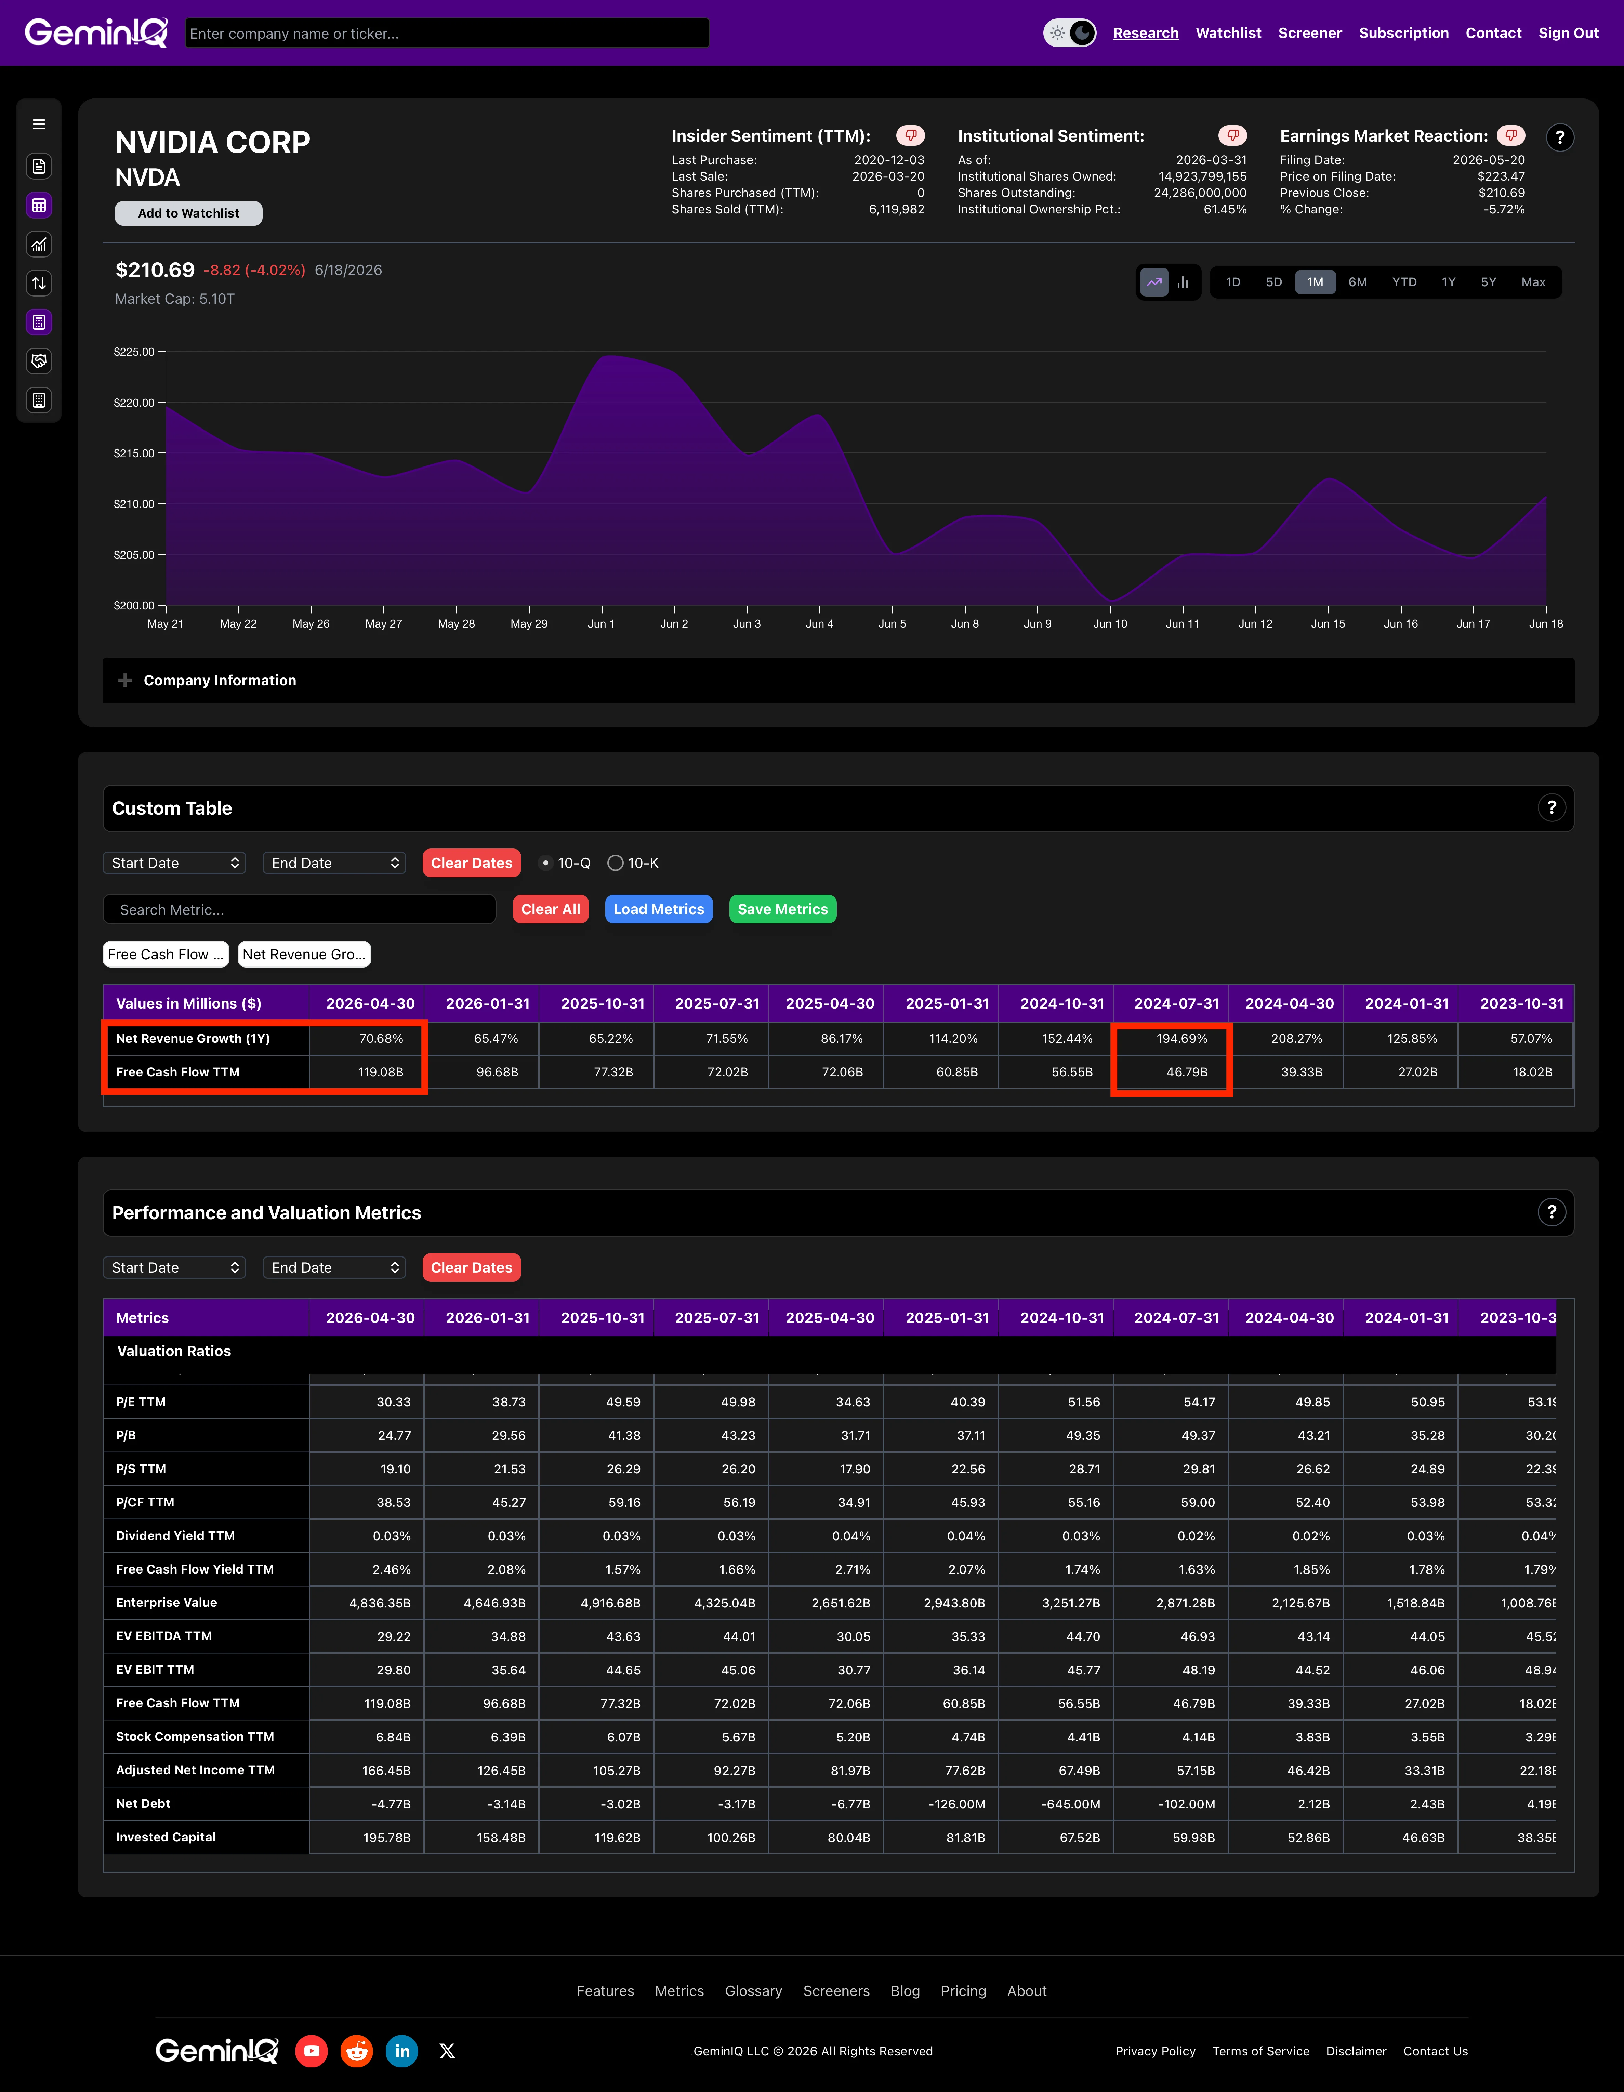Click the Insider Sentiment thumbs-down icon

pyautogui.click(x=911, y=136)
